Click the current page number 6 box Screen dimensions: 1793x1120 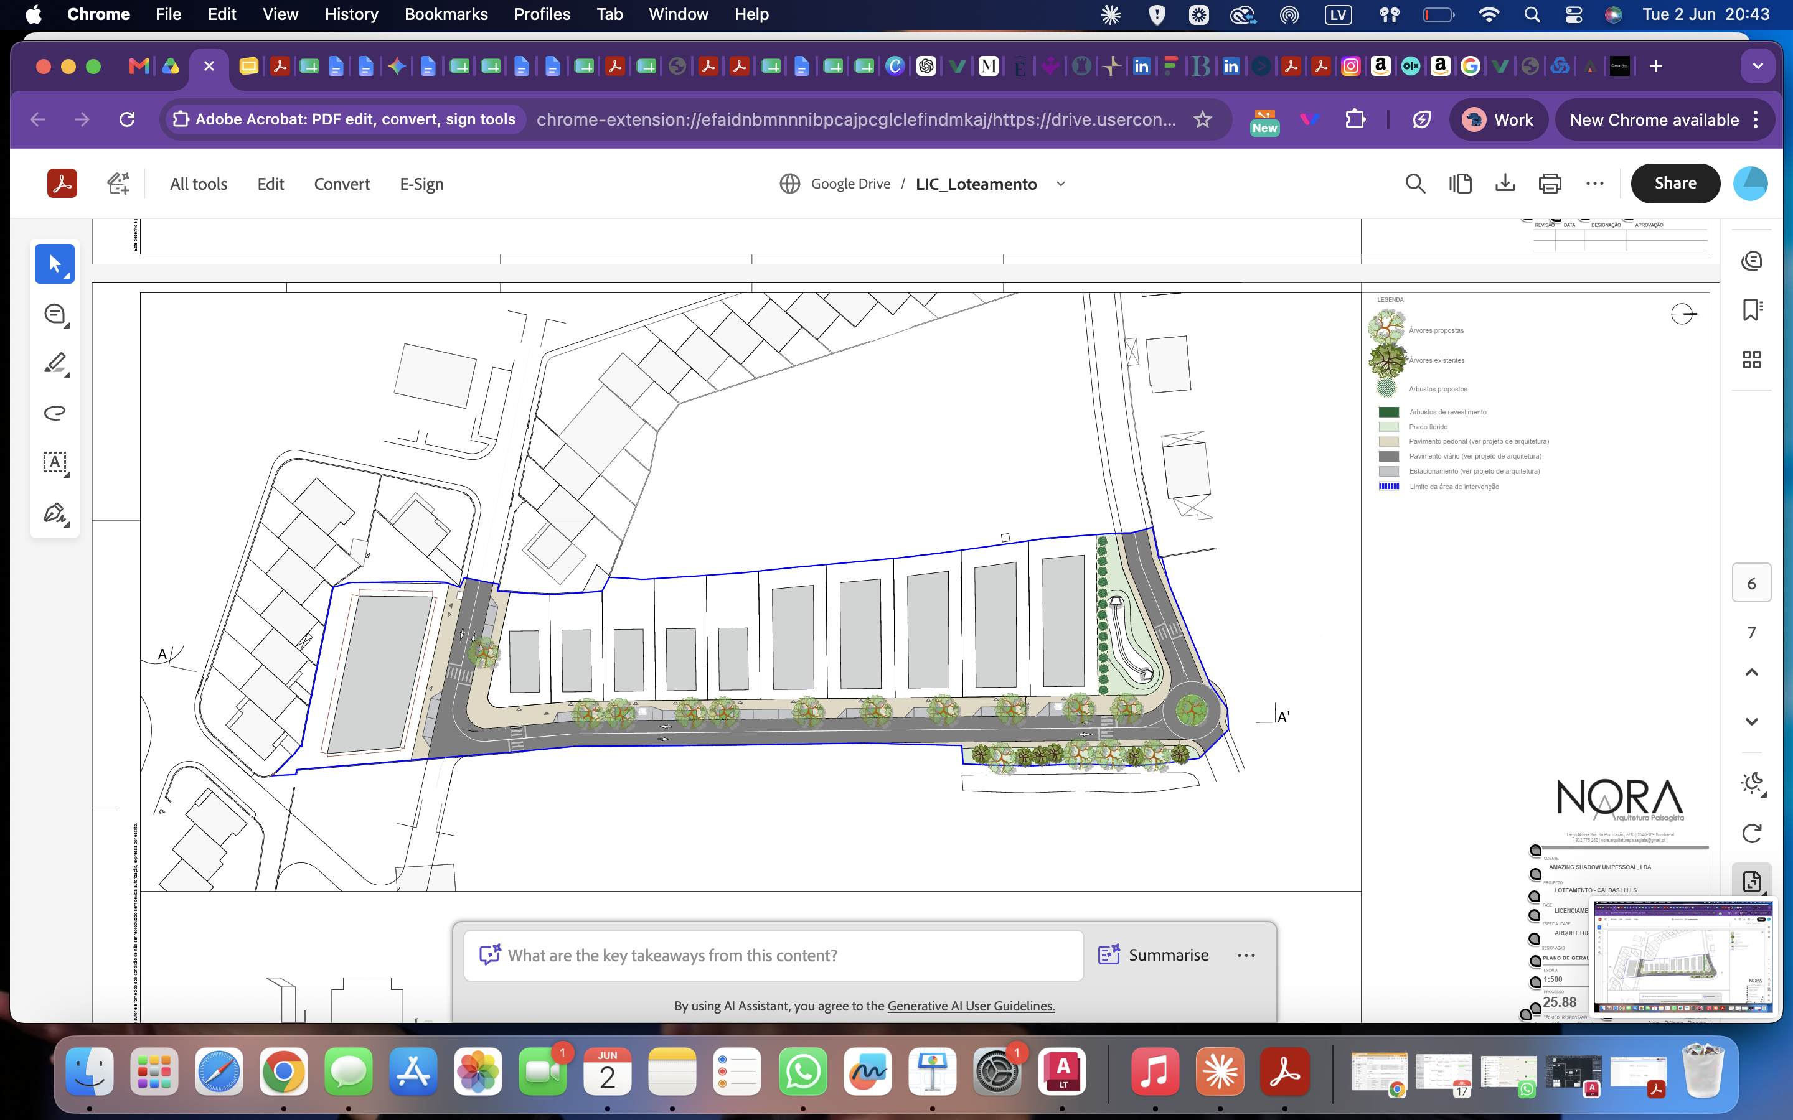click(1751, 583)
